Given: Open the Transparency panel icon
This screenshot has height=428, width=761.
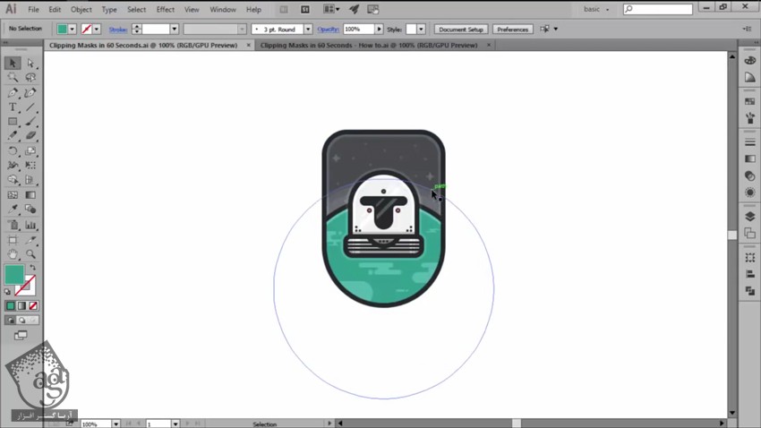Looking at the screenshot, I should point(750,175).
